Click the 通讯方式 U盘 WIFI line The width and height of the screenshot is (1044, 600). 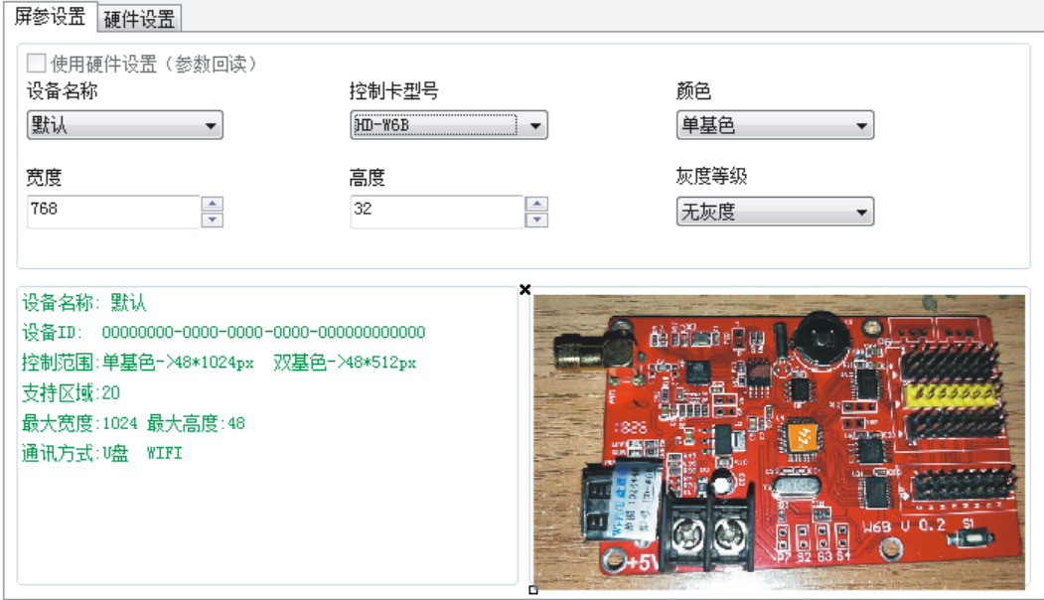[102, 454]
